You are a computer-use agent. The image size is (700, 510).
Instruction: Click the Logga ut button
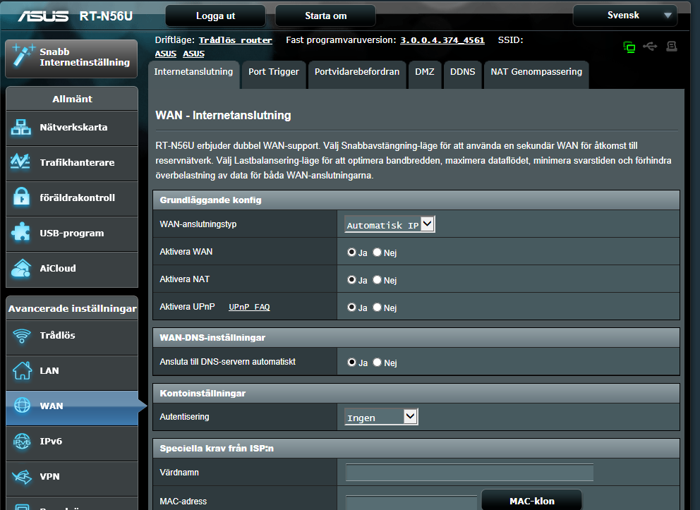pyautogui.click(x=216, y=16)
